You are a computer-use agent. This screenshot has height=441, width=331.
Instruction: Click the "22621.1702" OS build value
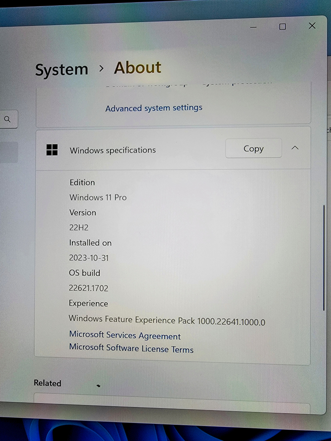(88, 288)
